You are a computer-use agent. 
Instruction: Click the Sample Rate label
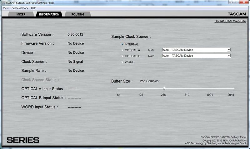pos(34,71)
